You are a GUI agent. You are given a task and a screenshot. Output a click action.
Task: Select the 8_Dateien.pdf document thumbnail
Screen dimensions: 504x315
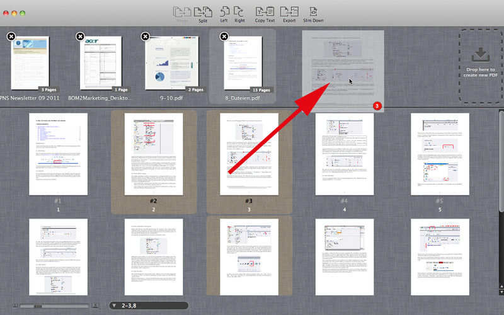pyautogui.click(x=243, y=63)
